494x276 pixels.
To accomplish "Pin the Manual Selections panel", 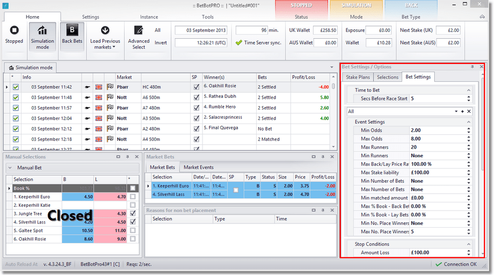I will tap(128, 157).
